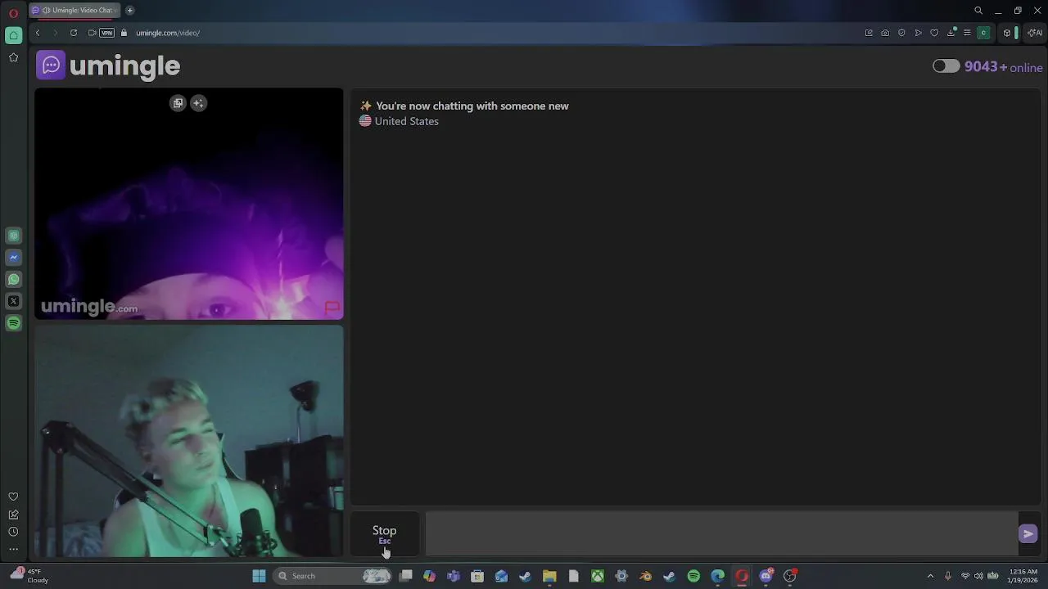Image resolution: width=1048 pixels, height=589 pixels.
Task: Open the Opera AI assistant button
Action: click(1035, 33)
